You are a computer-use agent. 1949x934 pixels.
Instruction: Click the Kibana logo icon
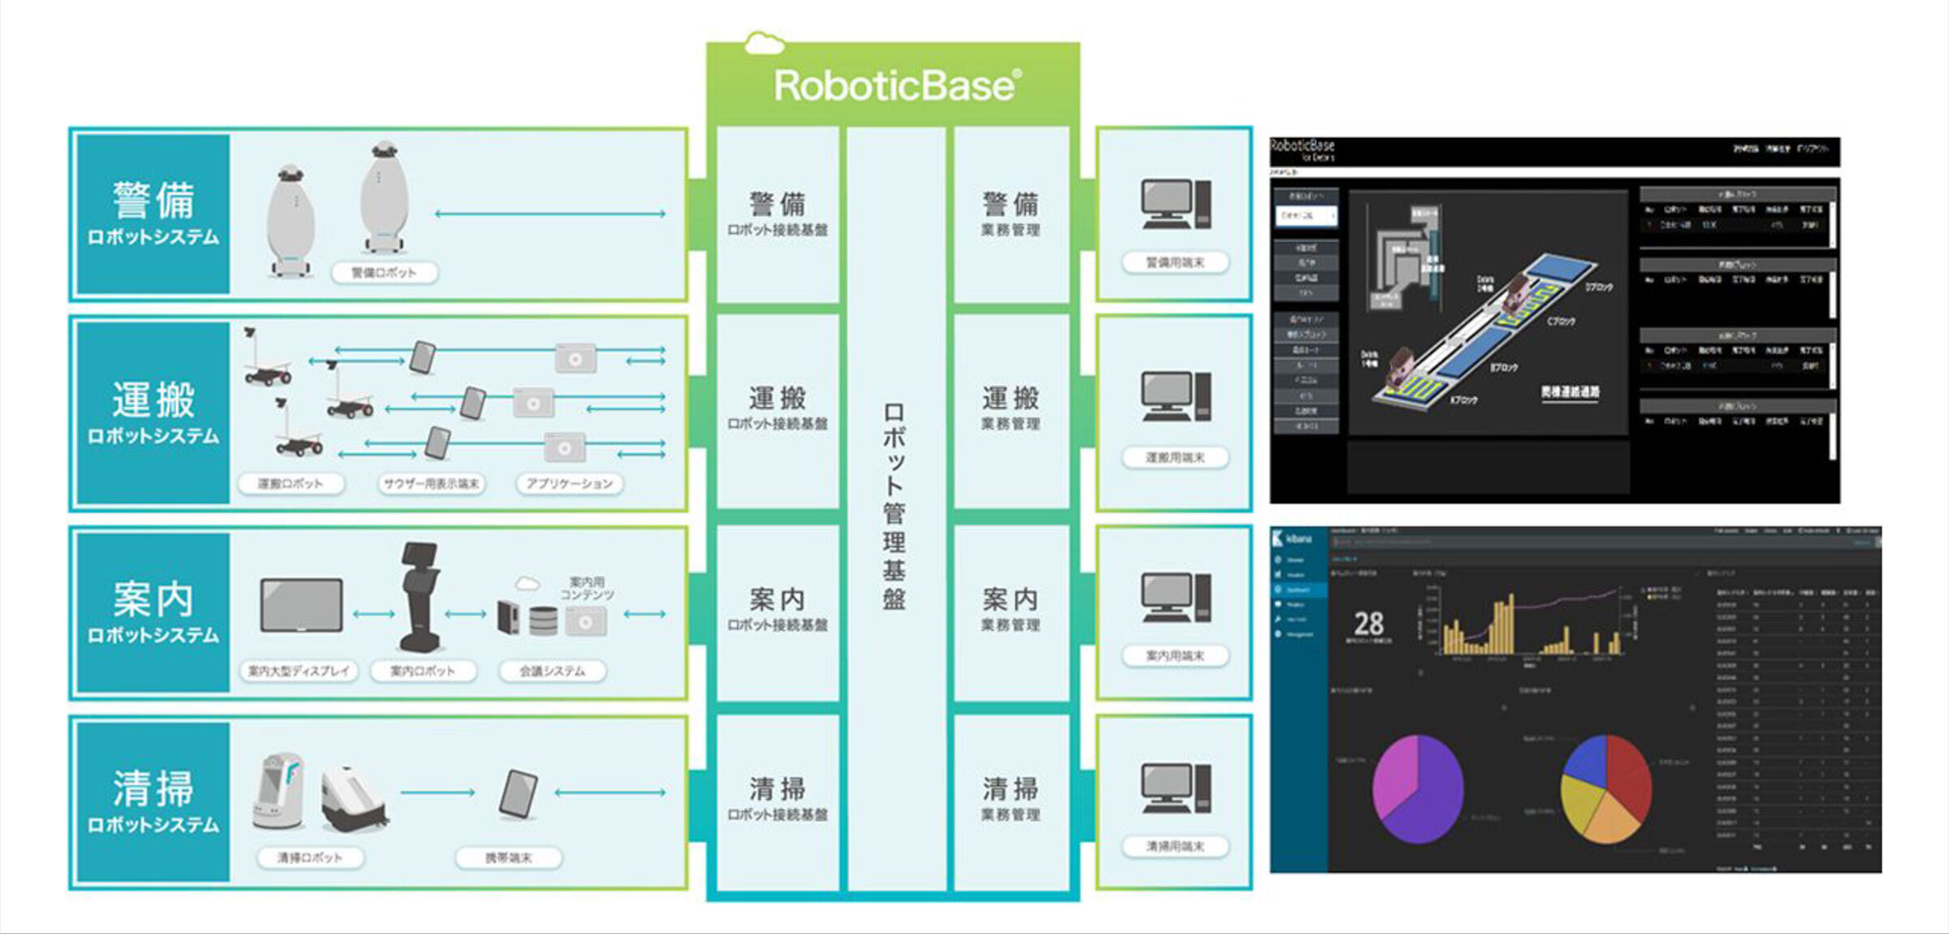[1279, 538]
